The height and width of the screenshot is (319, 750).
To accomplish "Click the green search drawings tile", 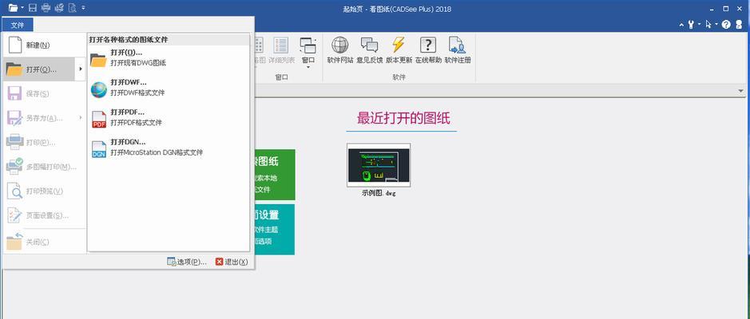I will click(274, 175).
